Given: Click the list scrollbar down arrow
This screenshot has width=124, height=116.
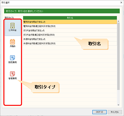Looking at the screenshot, I should click(118, 105).
